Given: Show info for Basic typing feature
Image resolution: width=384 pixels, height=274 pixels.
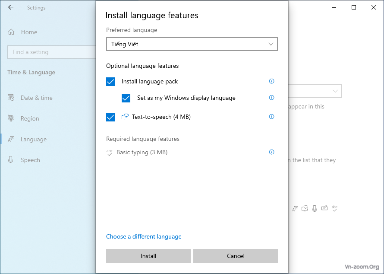Looking at the screenshot, I should [x=271, y=152].
